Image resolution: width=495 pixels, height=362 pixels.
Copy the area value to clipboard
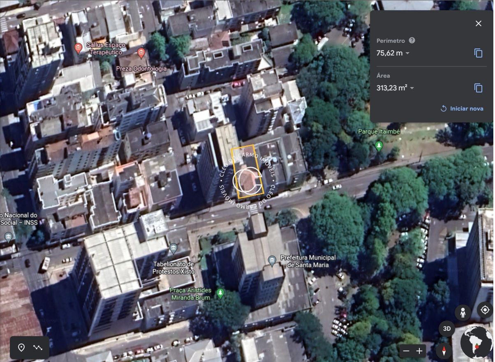click(x=478, y=88)
